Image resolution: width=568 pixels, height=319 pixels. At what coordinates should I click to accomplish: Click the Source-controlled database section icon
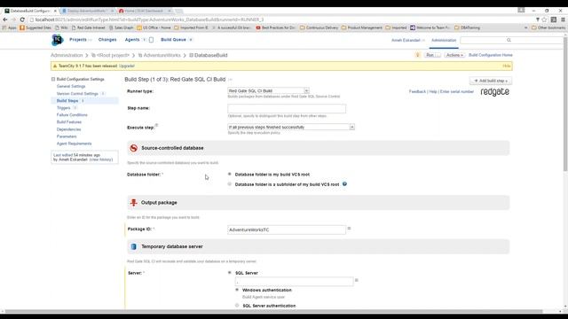pyautogui.click(x=134, y=148)
